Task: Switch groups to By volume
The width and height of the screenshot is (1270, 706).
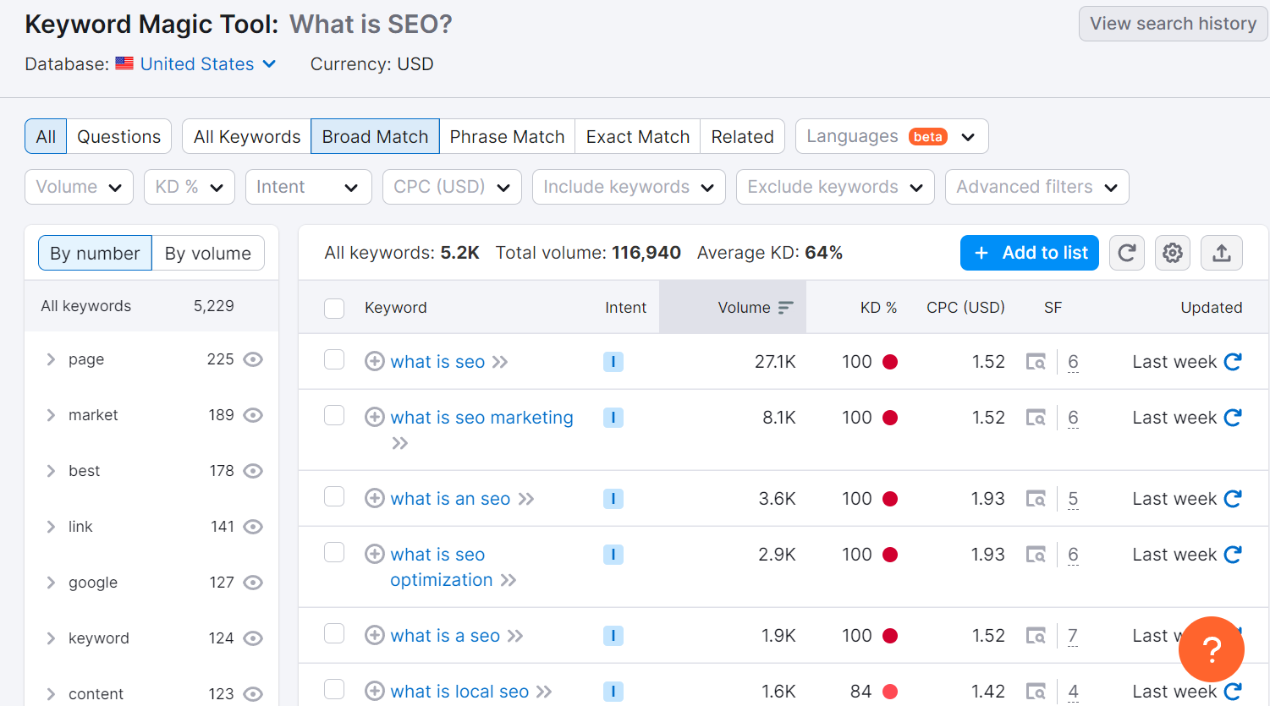Action: point(208,253)
